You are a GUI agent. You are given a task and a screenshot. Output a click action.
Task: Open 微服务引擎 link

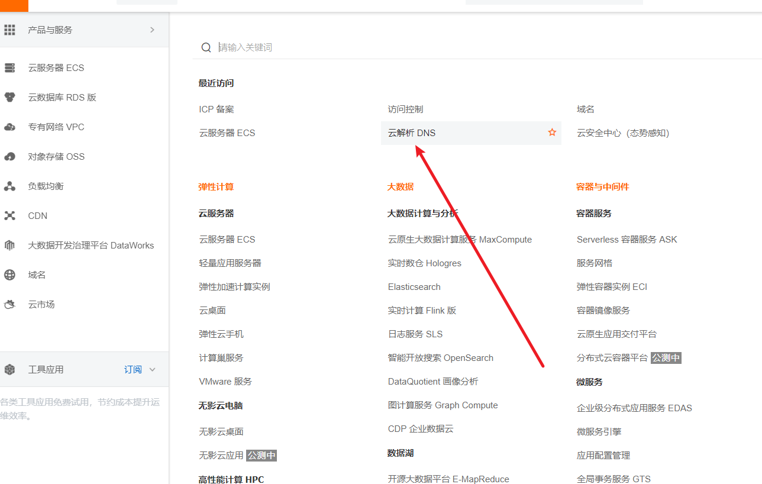point(599,432)
